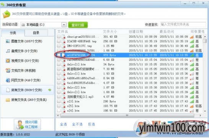Viewport: 209px width, 138px height.
Task: Click the Local Disk (C:) combo box
Action: [44, 25]
